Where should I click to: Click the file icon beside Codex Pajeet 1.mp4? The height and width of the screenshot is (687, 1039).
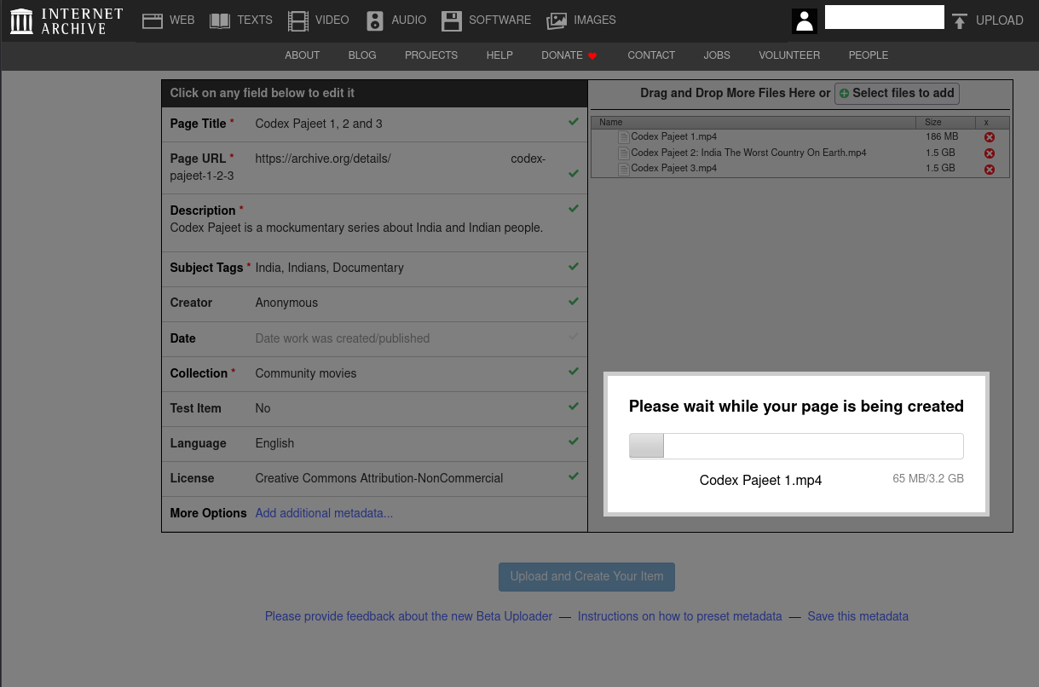click(624, 137)
